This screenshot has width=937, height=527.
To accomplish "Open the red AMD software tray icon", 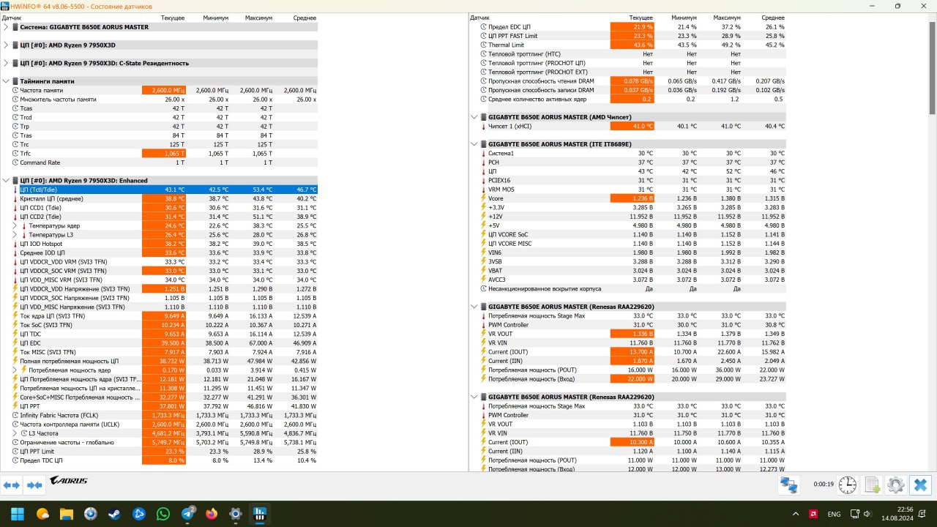I will coord(813,514).
